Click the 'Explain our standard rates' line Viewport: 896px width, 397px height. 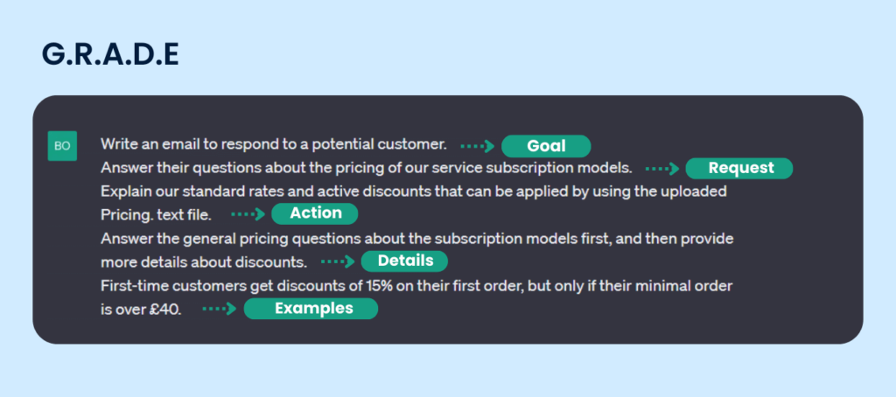point(413,191)
